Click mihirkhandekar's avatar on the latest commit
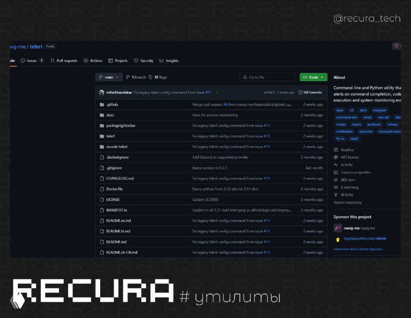 pyautogui.click(x=102, y=92)
